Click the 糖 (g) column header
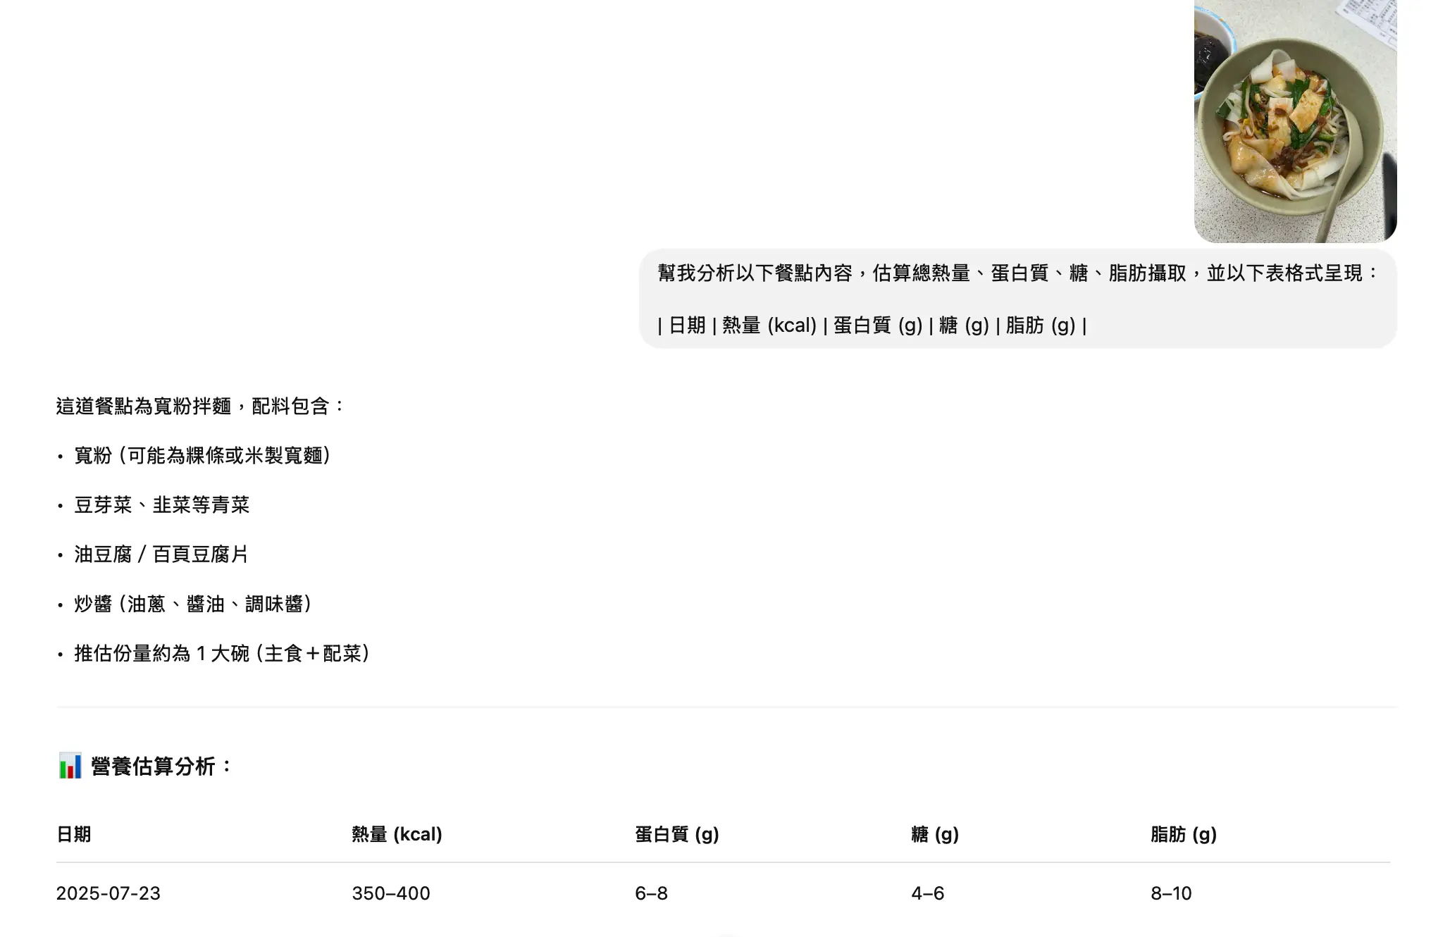Image resolution: width=1450 pixels, height=937 pixels. coord(935,834)
